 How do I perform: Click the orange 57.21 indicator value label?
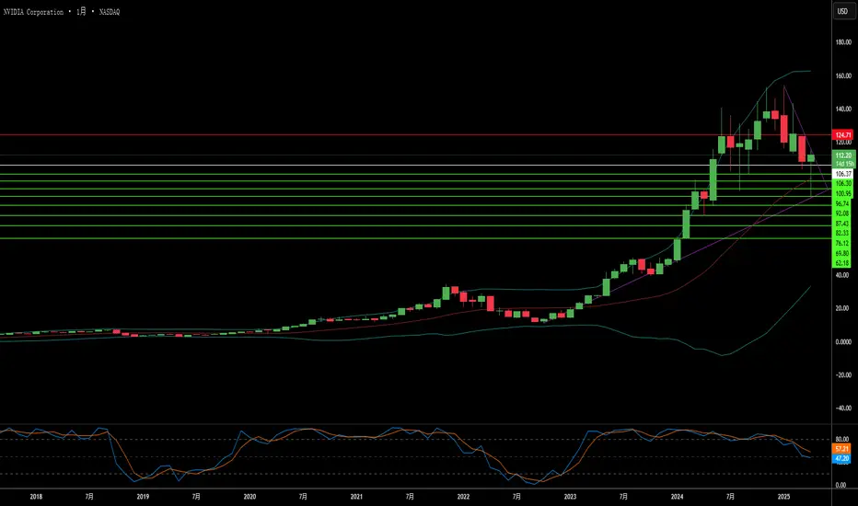(841, 449)
